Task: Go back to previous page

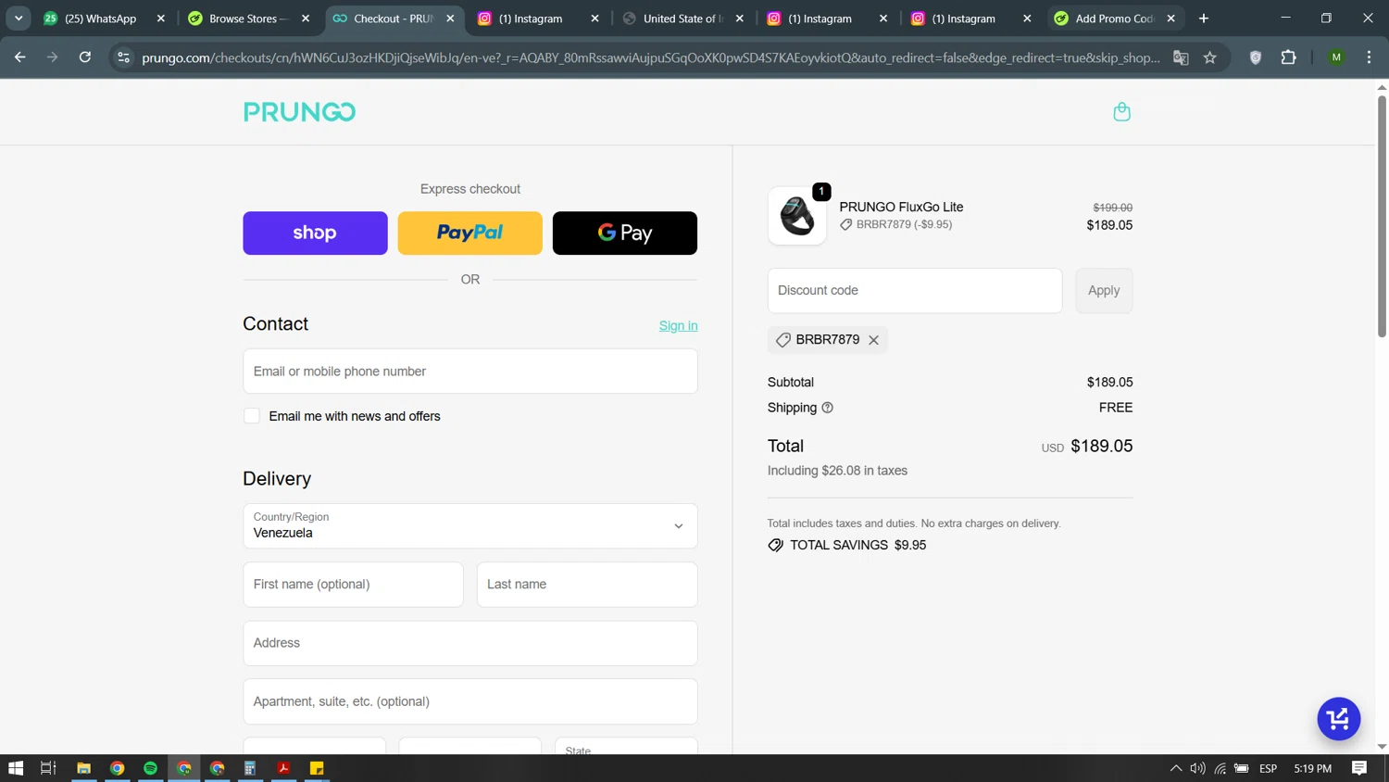Action: [x=20, y=57]
